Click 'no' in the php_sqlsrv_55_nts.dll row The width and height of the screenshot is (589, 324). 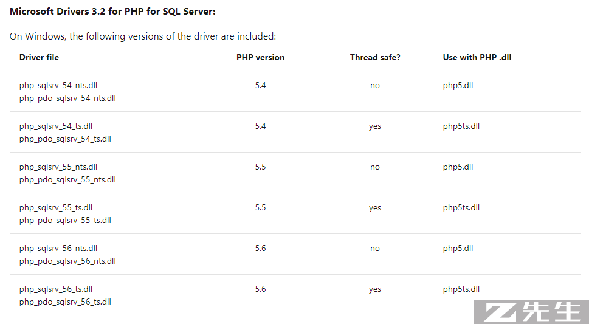[x=375, y=168]
